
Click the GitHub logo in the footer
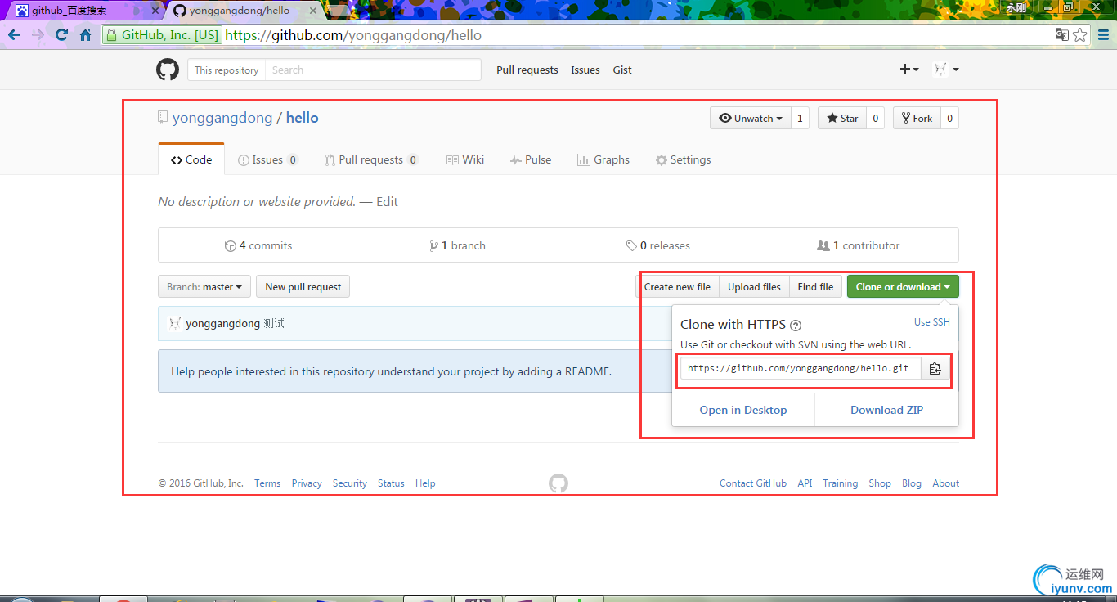click(x=558, y=483)
